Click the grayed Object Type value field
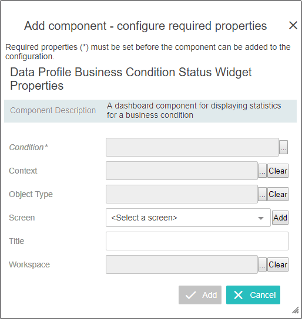302x319 pixels. pyautogui.click(x=182, y=194)
